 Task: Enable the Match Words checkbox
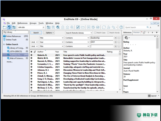click(108, 33)
